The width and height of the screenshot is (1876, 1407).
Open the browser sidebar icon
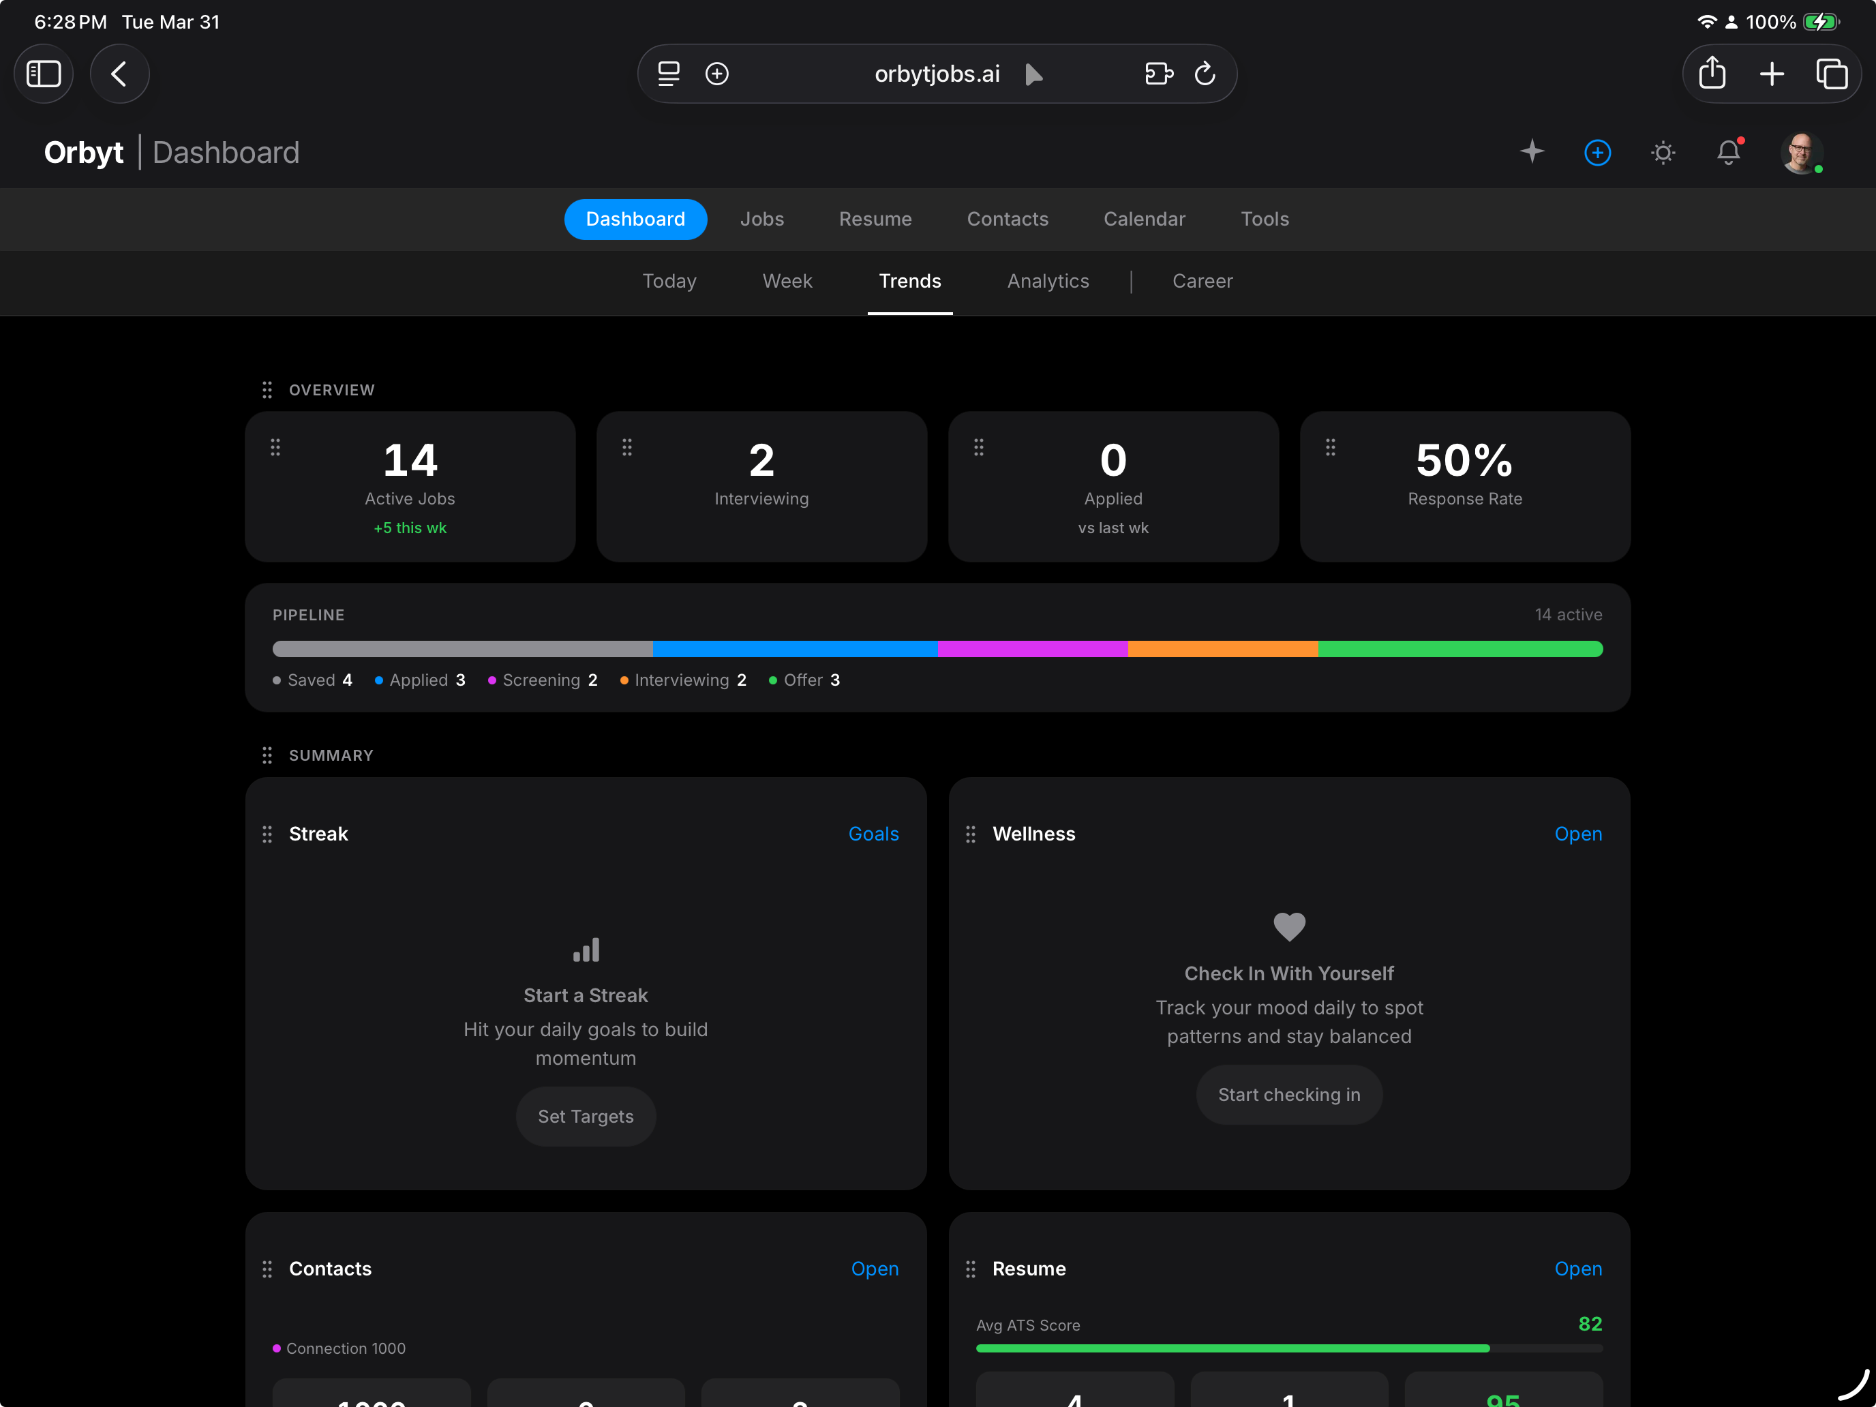(x=43, y=74)
